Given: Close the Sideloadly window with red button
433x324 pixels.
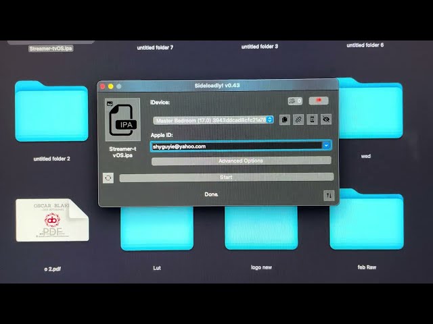Looking at the screenshot, I should pyautogui.click(x=102, y=86).
